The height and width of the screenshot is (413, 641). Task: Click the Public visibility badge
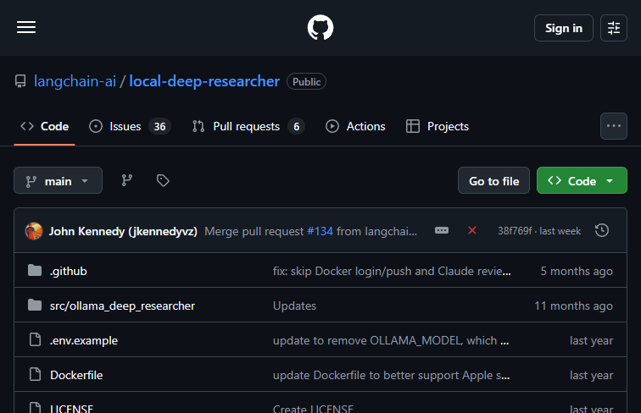coord(307,81)
